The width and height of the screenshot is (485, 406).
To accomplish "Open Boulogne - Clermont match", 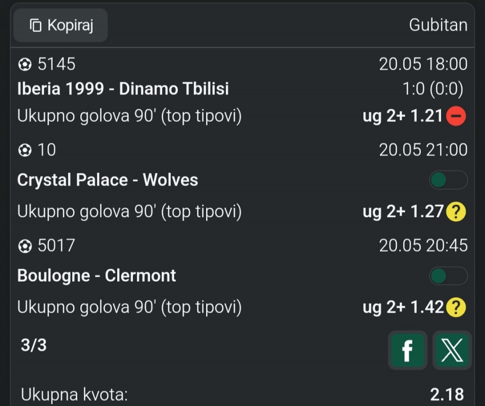I will pos(96,276).
